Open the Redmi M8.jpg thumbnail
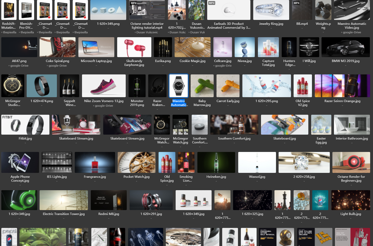This screenshot has height=246, width=373. pyautogui.click(x=109, y=200)
